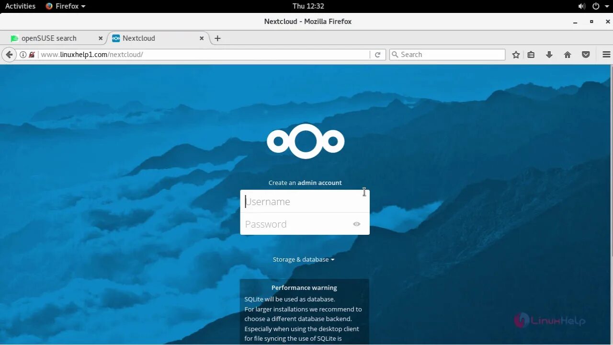Viewport: 613px width, 345px height.
Task: Focus the Password field
Action: 305,224
